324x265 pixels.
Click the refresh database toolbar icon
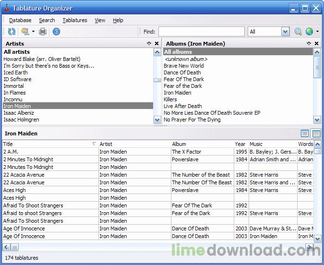click(12, 32)
